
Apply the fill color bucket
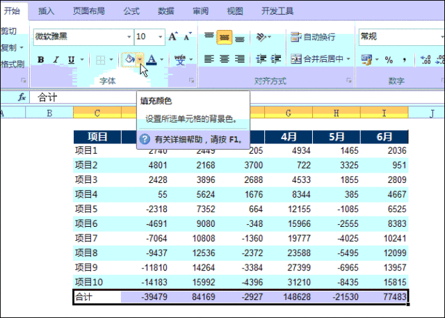(x=129, y=60)
